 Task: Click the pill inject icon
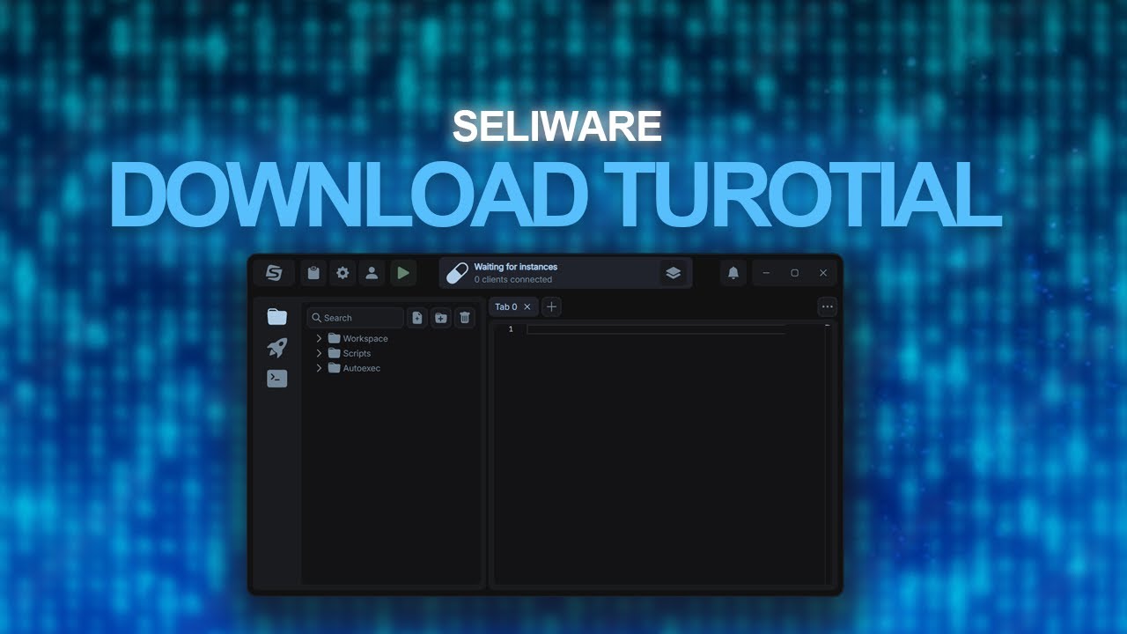pos(457,273)
